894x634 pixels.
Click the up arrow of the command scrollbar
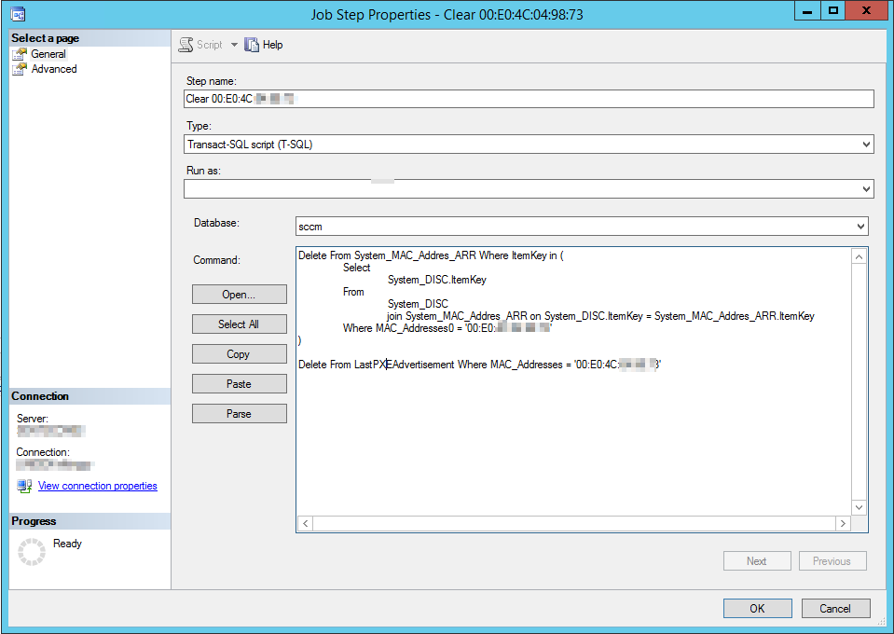[860, 255]
